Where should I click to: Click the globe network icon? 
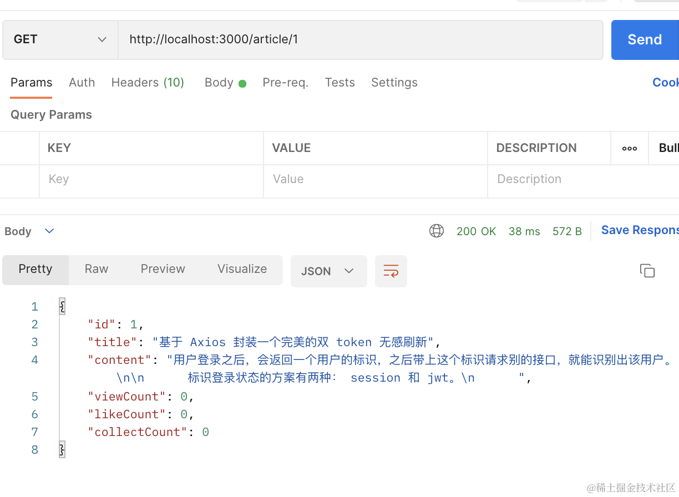pyautogui.click(x=437, y=231)
